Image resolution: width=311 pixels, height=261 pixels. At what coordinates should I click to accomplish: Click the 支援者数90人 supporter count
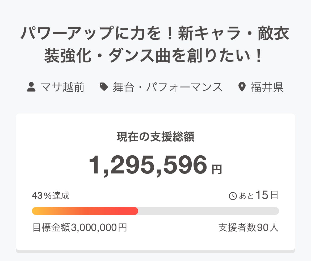click(249, 228)
